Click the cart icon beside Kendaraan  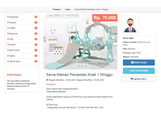pos(8,17)
